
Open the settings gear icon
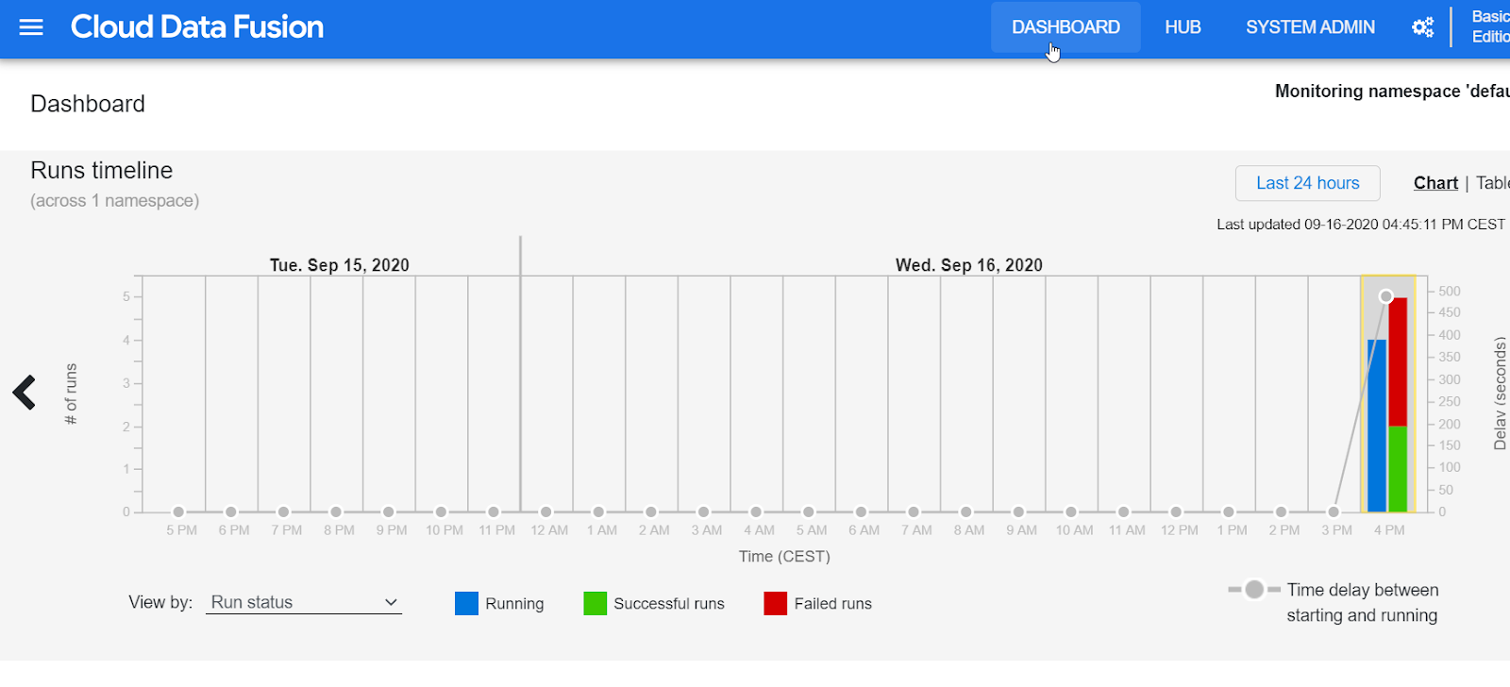[x=1422, y=27]
